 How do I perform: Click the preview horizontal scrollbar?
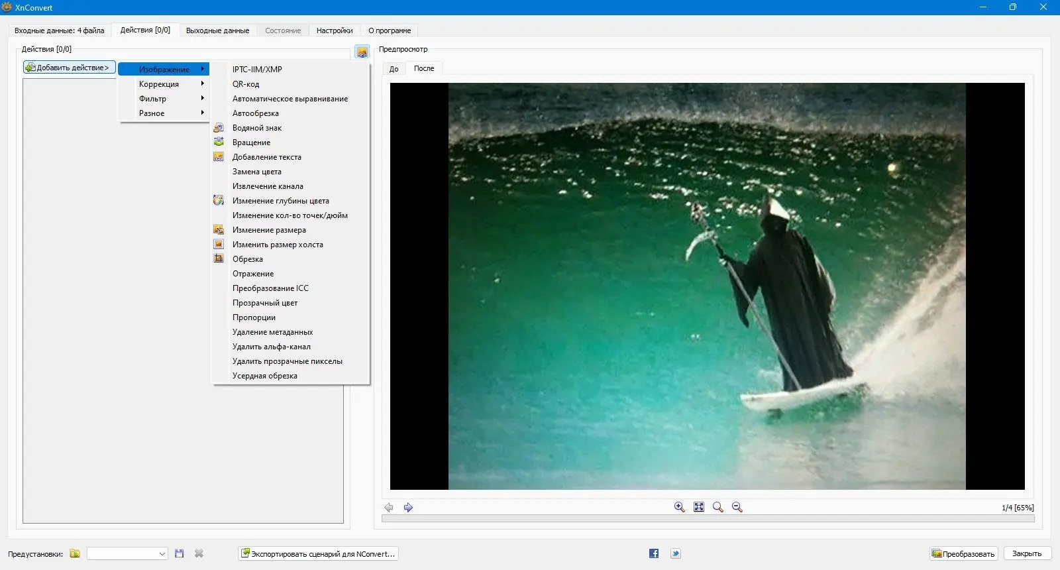pos(708,518)
